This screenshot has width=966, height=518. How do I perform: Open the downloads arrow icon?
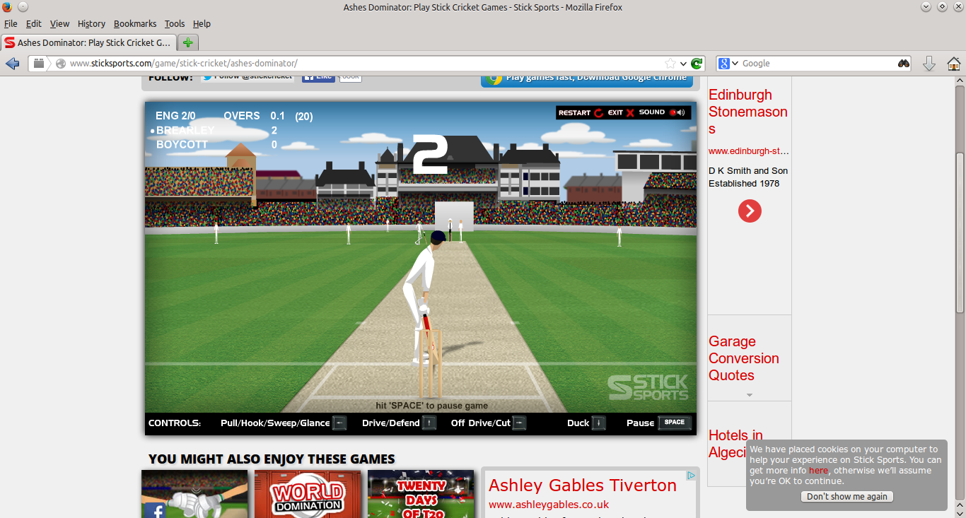pyautogui.click(x=929, y=64)
